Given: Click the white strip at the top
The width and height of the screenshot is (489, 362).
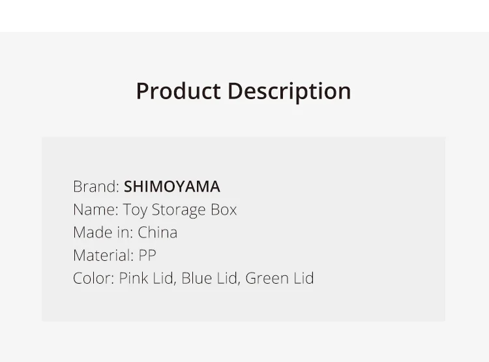Looking at the screenshot, I should coord(244,16).
